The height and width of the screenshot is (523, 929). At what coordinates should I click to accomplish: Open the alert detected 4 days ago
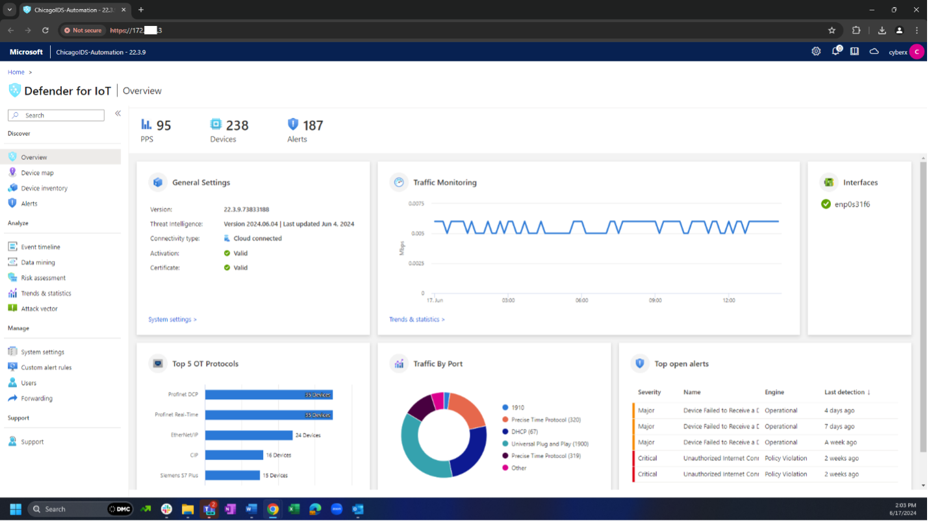click(765, 411)
